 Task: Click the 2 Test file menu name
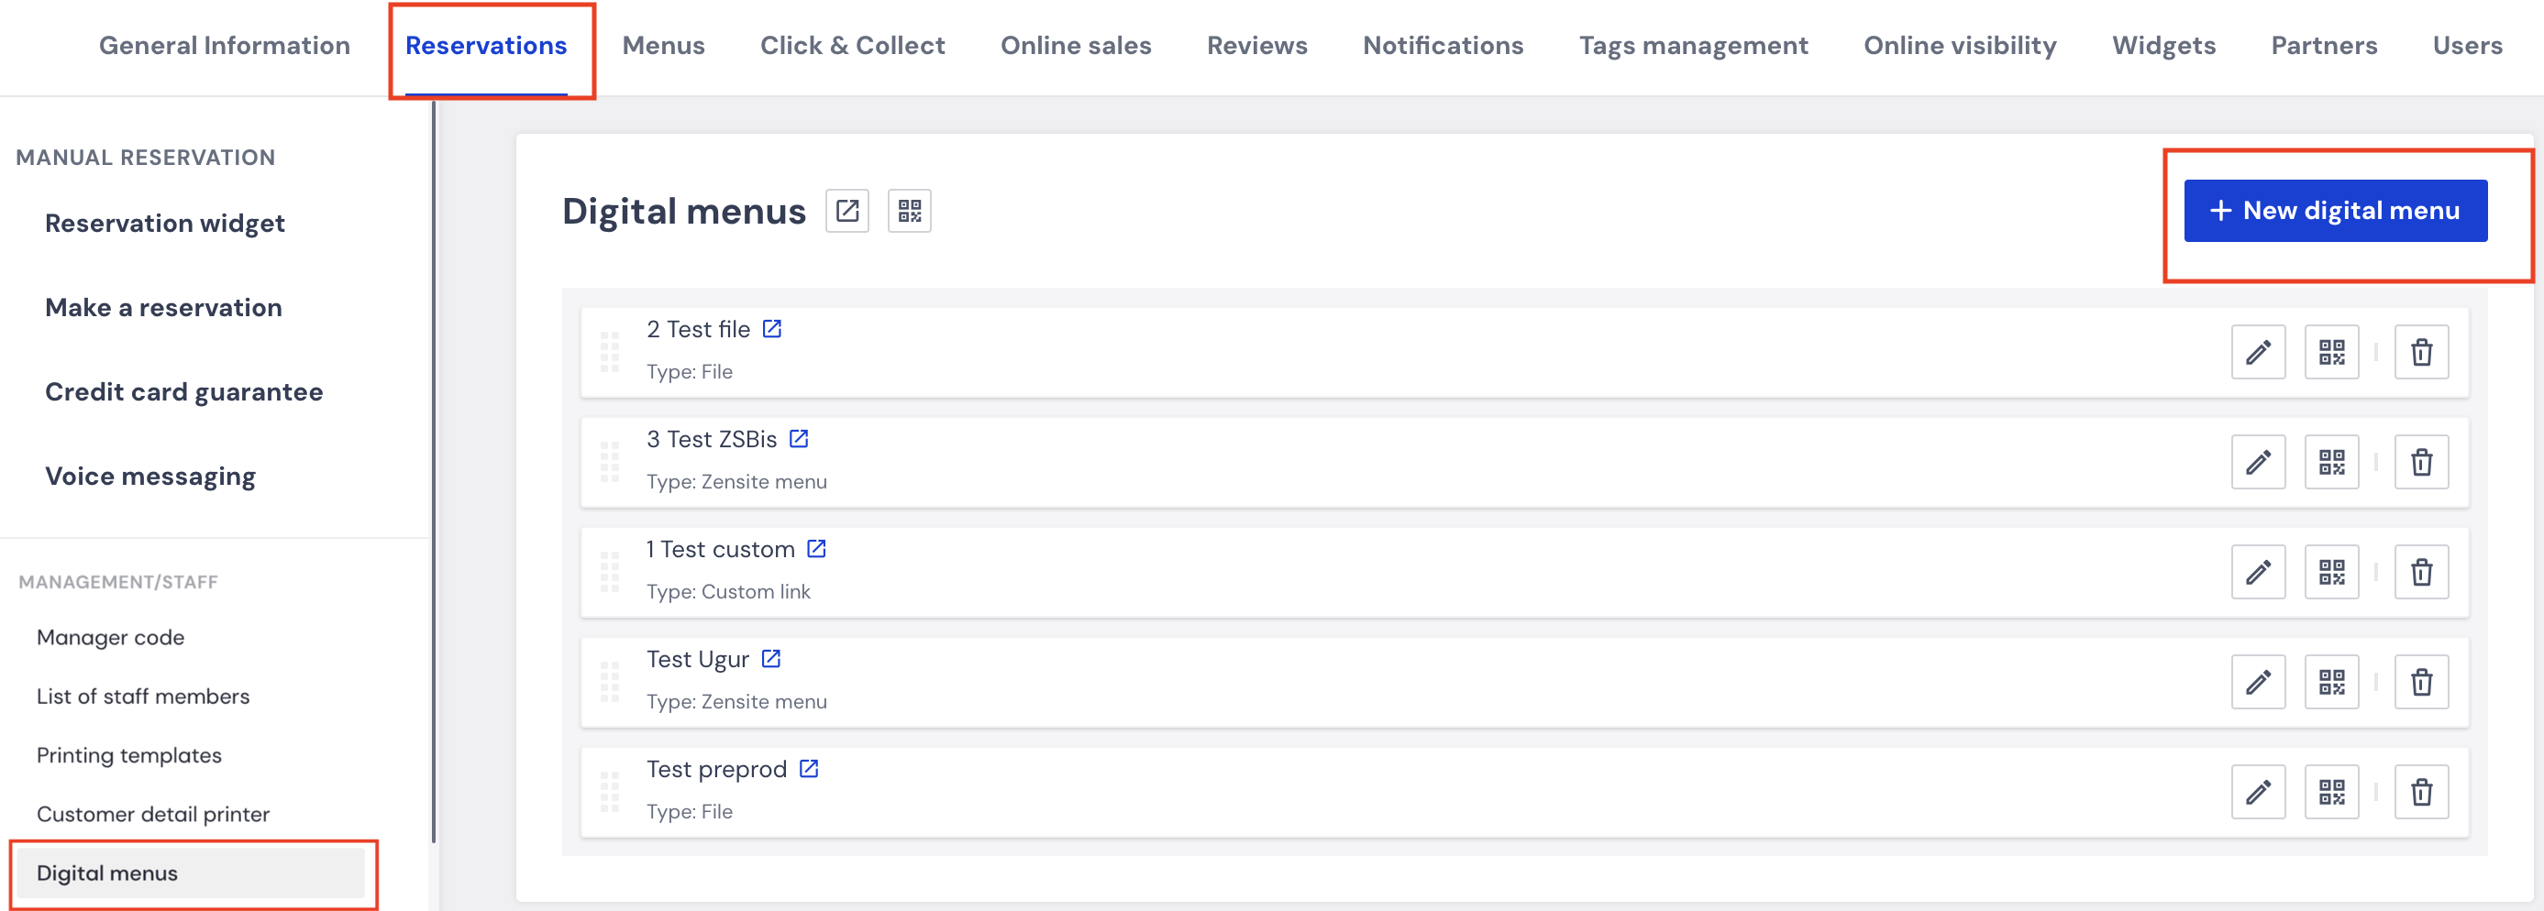pyautogui.click(x=698, y=329)
